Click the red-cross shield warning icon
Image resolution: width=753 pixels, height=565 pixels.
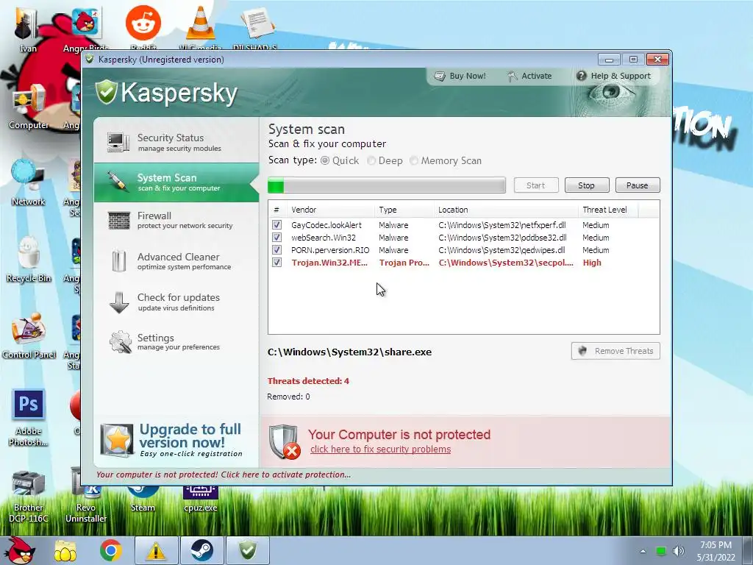pos(285,441)
